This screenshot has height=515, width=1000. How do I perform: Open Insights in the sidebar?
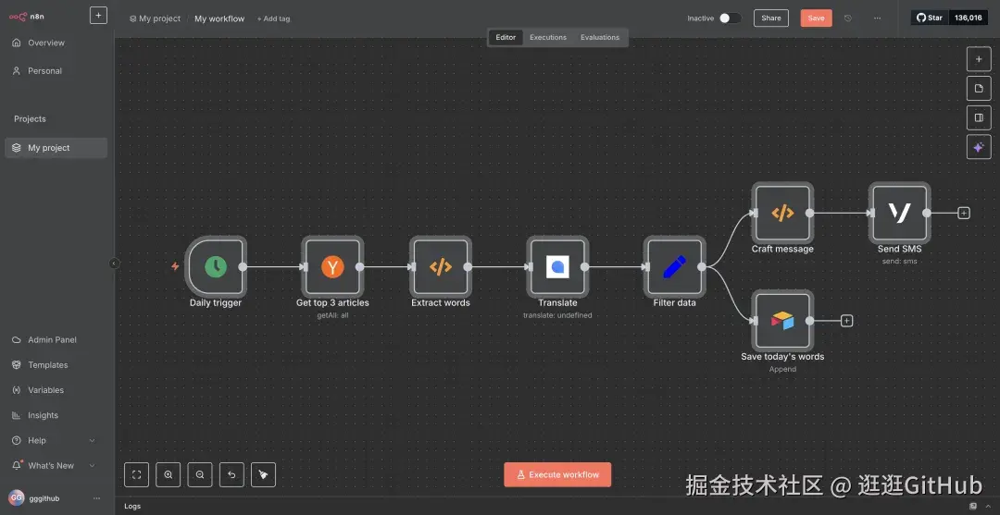pos(56,415)
